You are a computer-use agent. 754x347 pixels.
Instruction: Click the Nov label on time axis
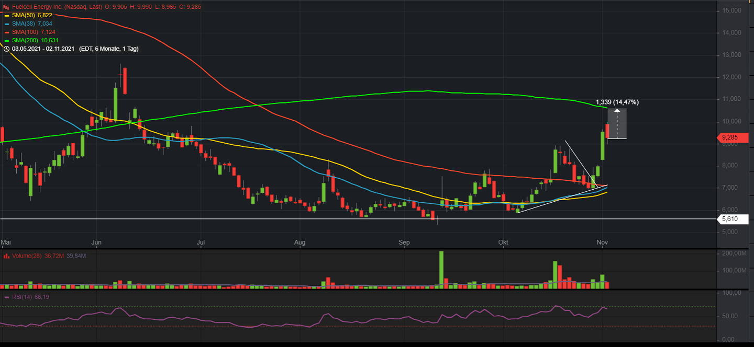603,242
